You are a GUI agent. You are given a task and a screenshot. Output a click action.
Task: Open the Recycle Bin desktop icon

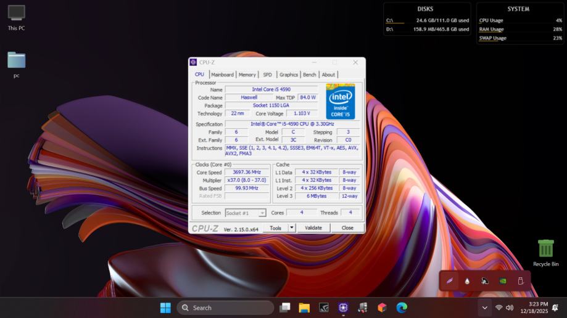tap(545, 250)
